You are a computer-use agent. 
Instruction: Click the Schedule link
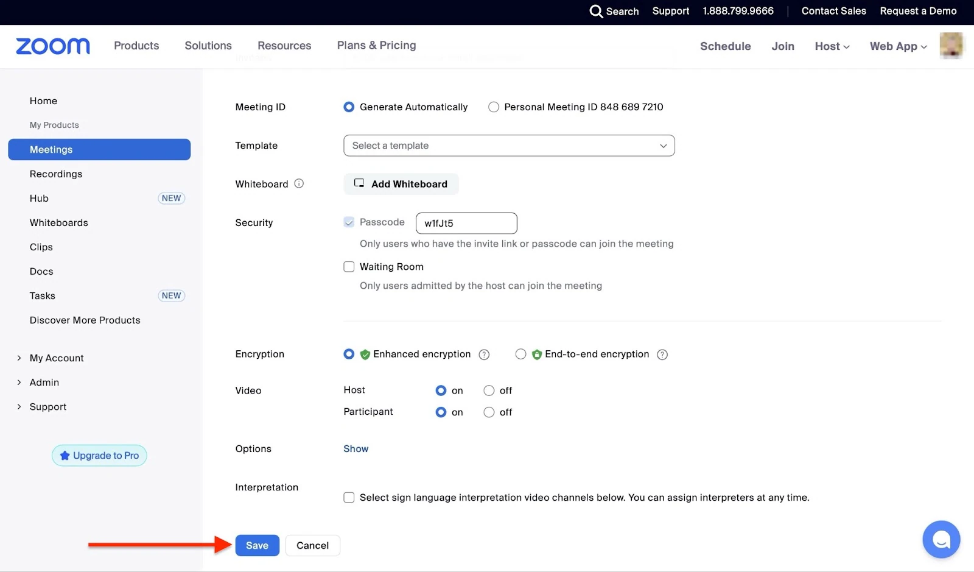coord(725,46)
